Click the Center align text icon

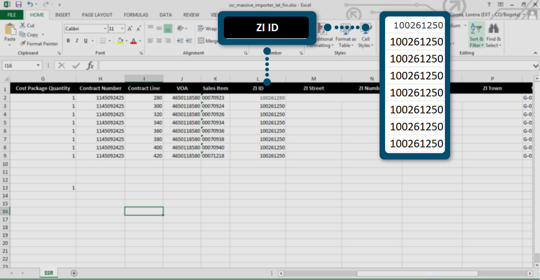point(159,41)
